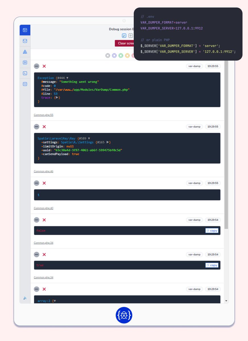Viewport: 248px width, 341px height.
Task: Delete the true event with the red X
Action: point(44,255)
